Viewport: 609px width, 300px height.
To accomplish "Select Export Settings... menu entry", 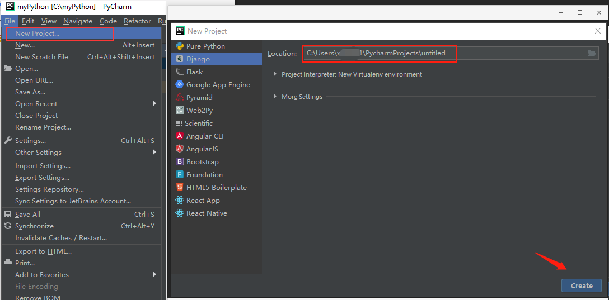I will coord(81,178).
